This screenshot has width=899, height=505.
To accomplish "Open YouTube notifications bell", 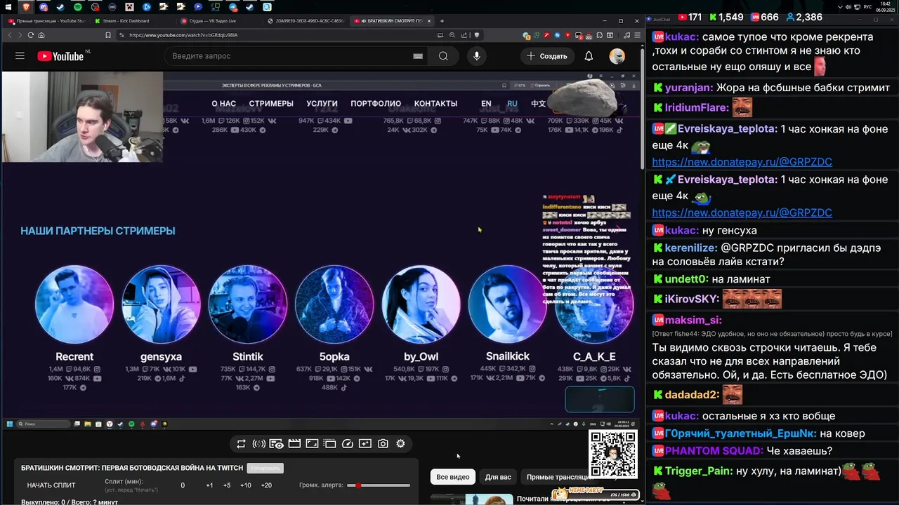I will [589, 56].
